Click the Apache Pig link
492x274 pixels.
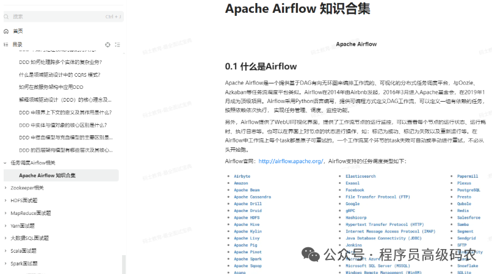(x=245, y=245)
